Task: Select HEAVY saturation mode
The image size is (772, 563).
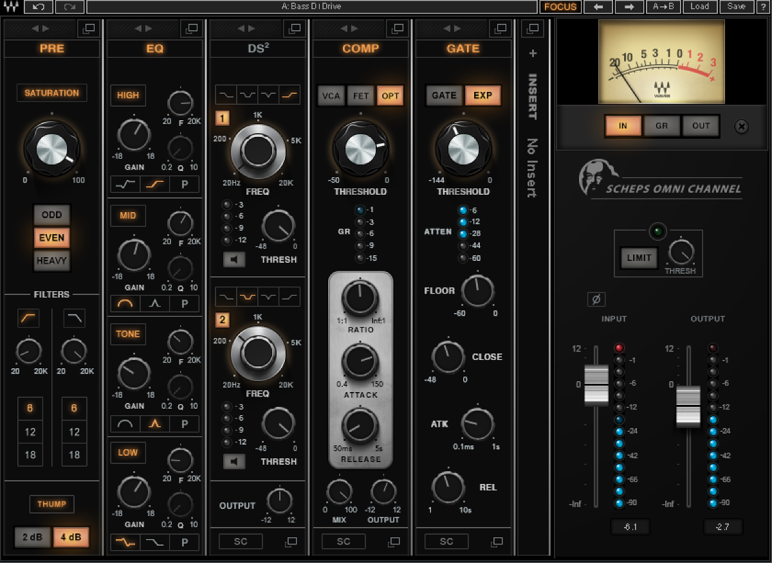Action: [52, 261]
